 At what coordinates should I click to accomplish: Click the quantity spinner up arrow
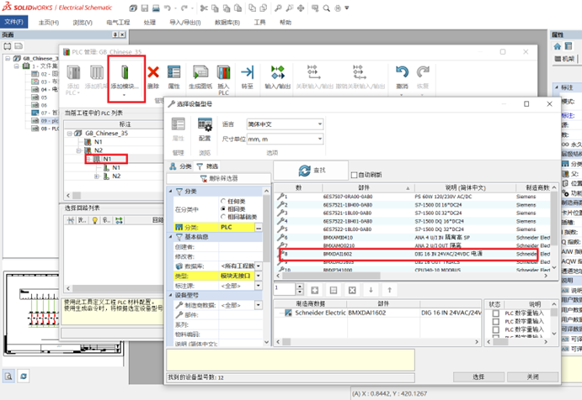tap(300, 287)
